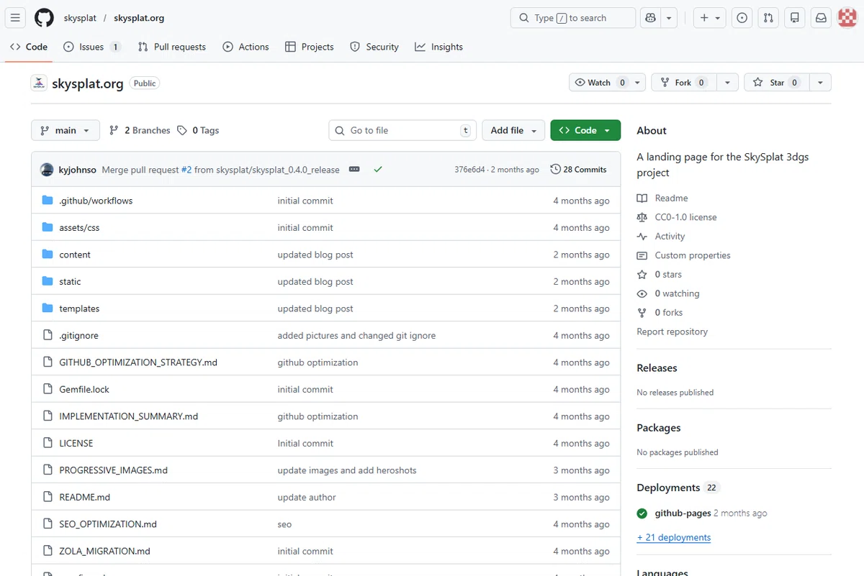864x576 pixels.
Task: Open the Insights tab
Action: coord(438,47)
